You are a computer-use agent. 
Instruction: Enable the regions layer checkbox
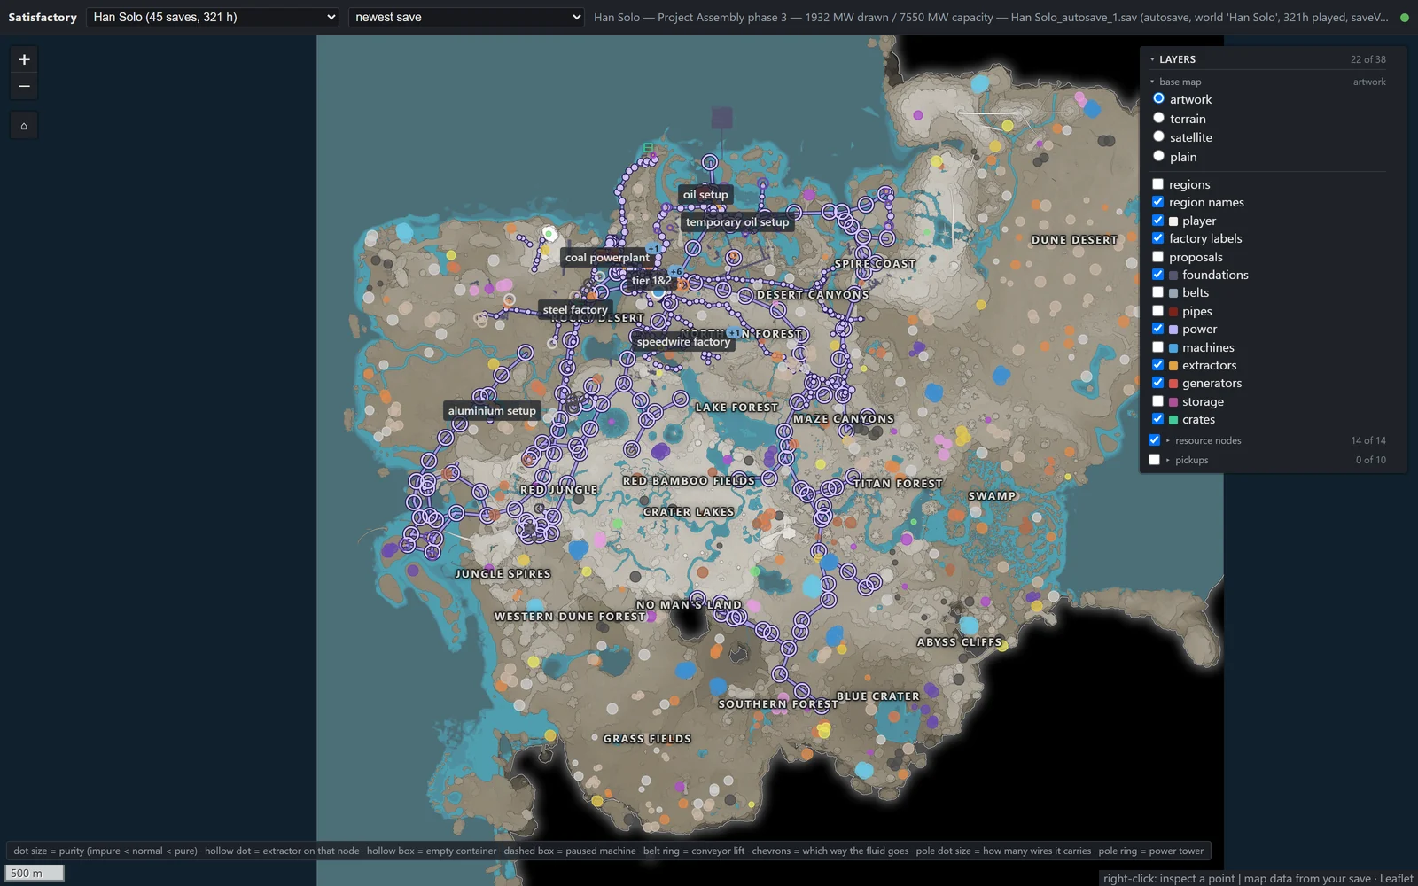[1157, 184]
